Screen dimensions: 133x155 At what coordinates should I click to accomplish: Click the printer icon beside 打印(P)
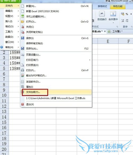pos(23,70)
